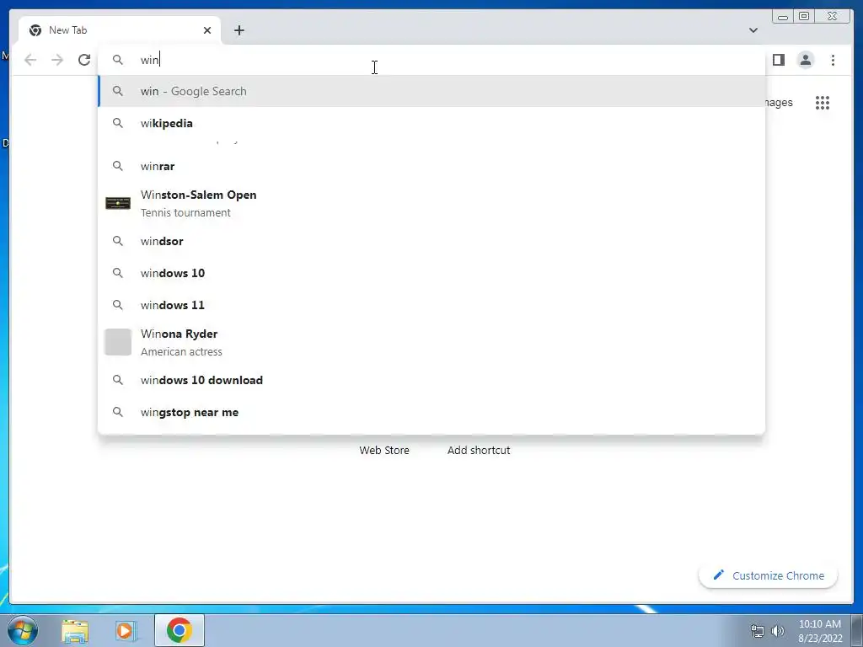The image size is (863, 647).
Task: Click search icon beside 'winrar' suggestion
Action: pos(118,166)
